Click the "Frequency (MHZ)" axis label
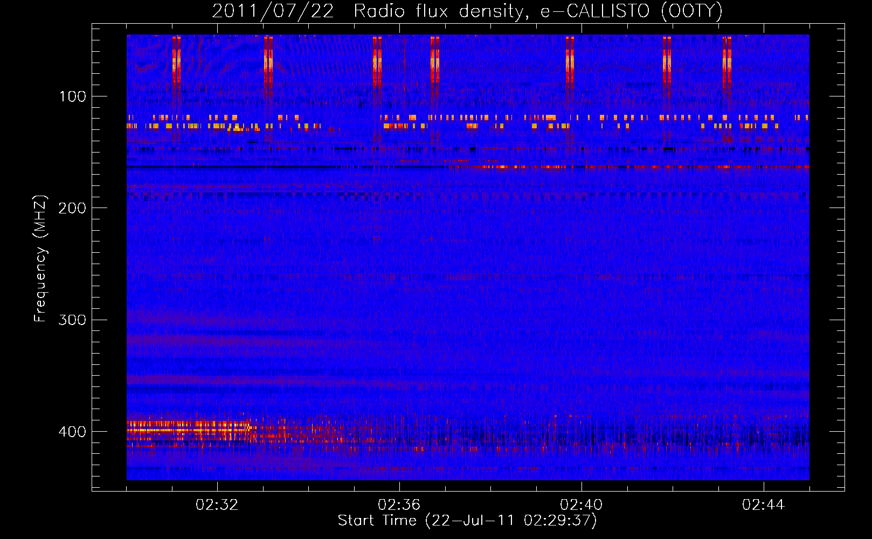The width and height of the screenshot is (872, 539). [40, 259]
